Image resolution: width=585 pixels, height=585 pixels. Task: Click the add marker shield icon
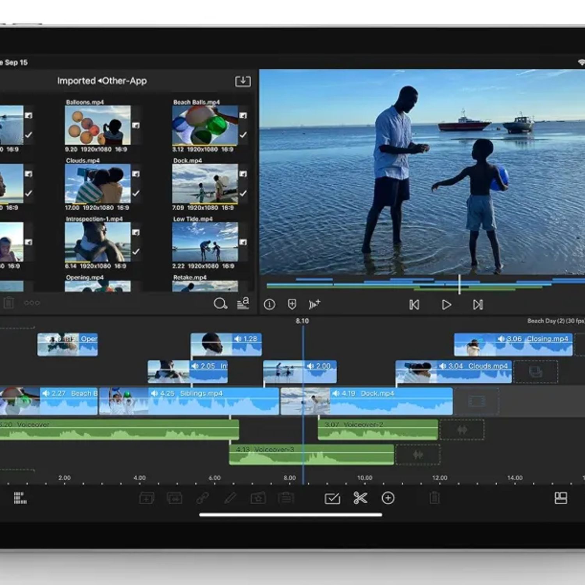coord(292,304)
